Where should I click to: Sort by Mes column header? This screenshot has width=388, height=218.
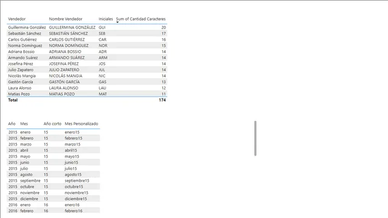click(x=24, y=124)
